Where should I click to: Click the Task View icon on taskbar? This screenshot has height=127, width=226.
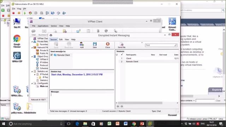pos(69,124)
